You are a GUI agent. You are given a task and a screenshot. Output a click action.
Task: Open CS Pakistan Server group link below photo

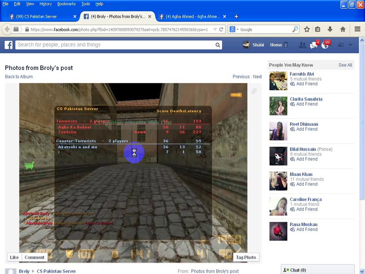coord(56,271)
